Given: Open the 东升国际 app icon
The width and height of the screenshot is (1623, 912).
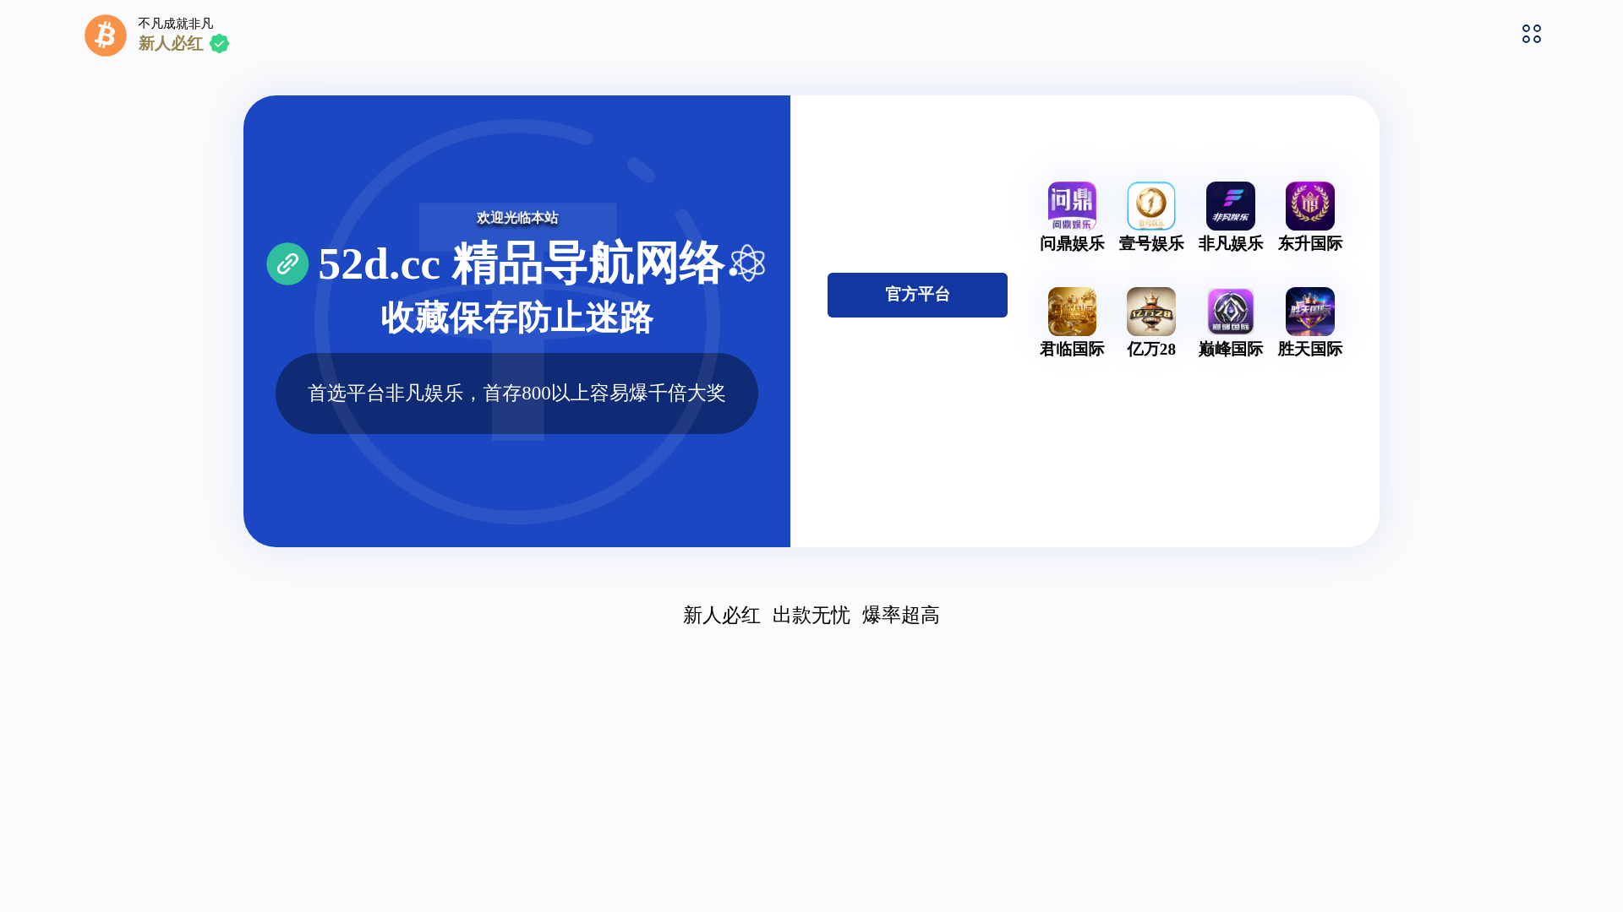Looking at the screenshot, I should tap(1310, 206).
